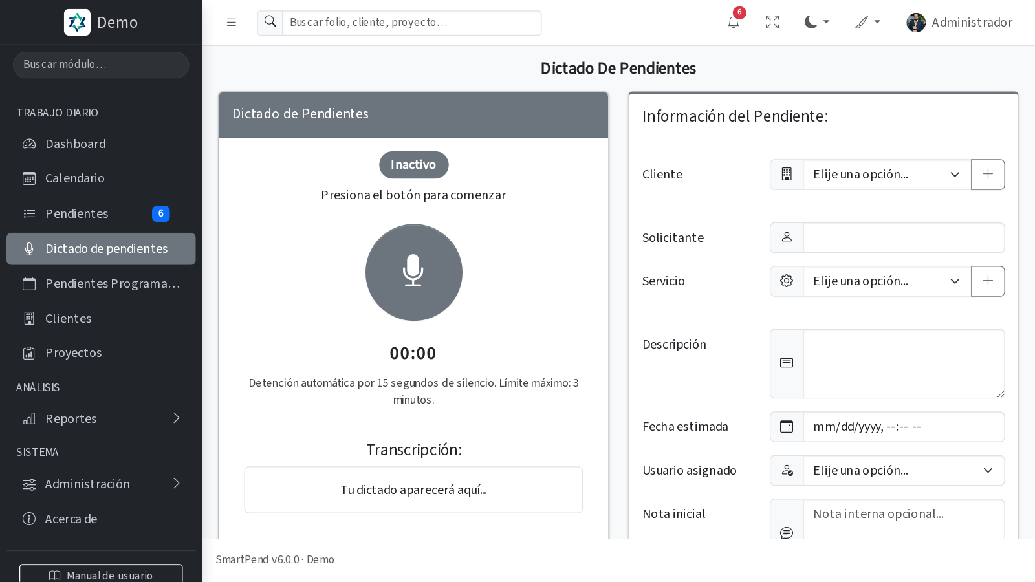Viewport: 1035px width, 582px height.
Task: Click the Dashboard gauge icon
Action: 29,144
